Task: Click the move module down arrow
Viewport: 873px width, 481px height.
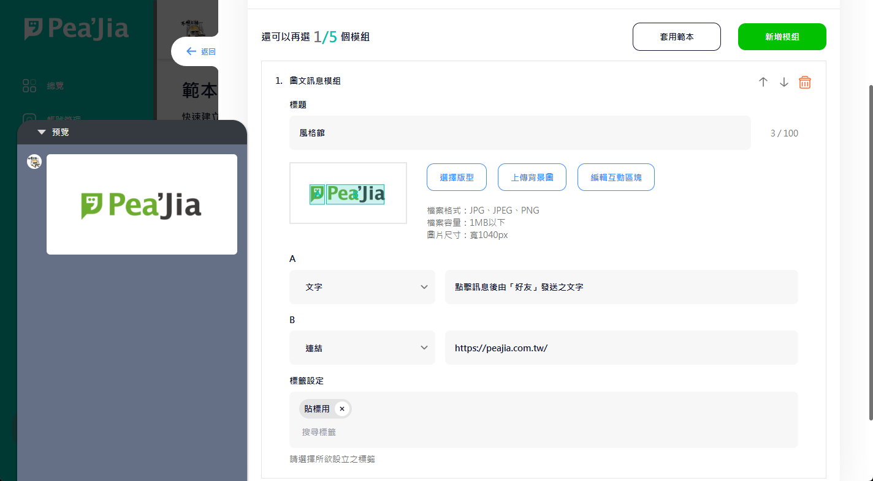Action: 784,82
